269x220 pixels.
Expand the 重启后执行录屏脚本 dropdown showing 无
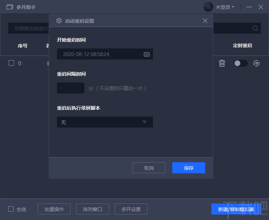tap(105, 122)
